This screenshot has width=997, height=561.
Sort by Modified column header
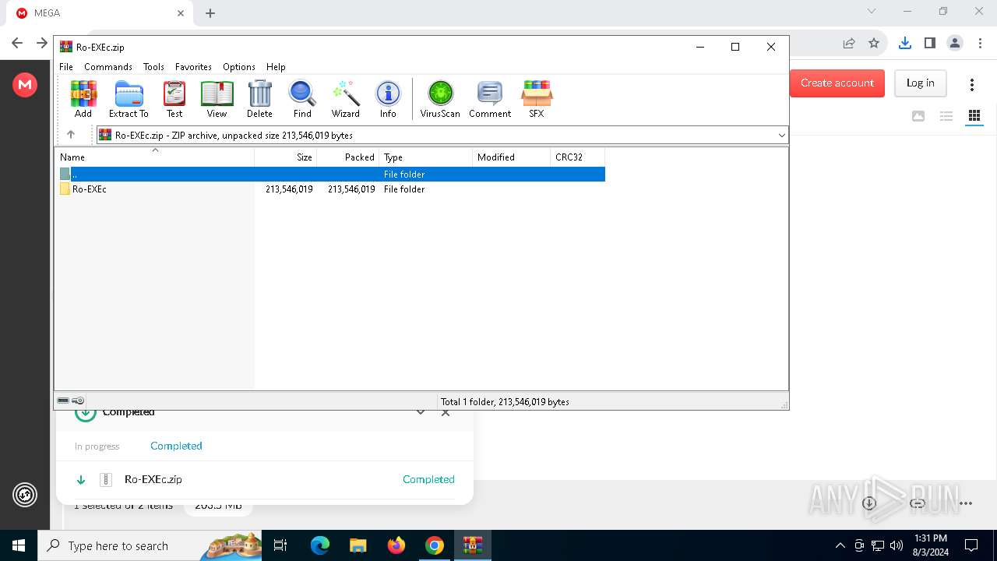point(512,157)
